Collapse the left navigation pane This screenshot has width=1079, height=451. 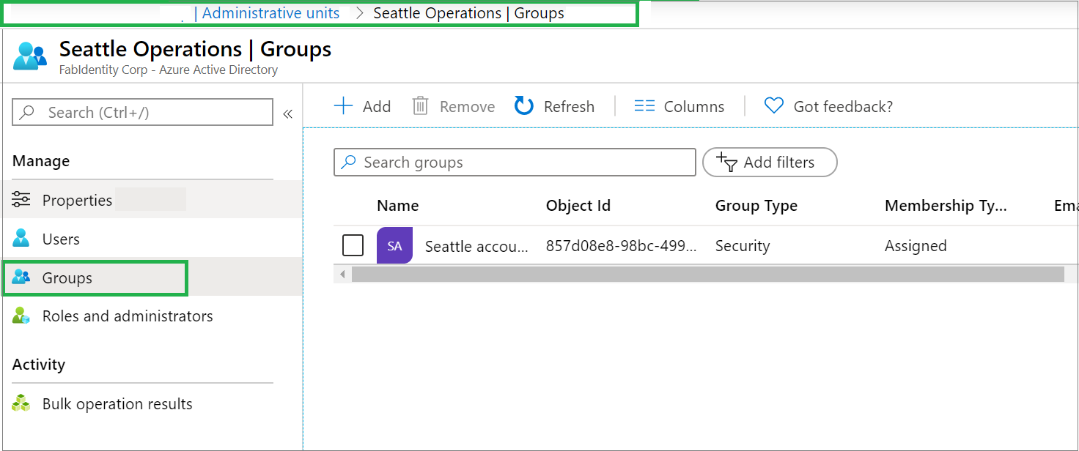pos(288,113)
